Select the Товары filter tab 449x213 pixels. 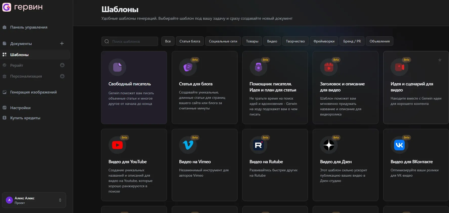(x=252, y=41)
